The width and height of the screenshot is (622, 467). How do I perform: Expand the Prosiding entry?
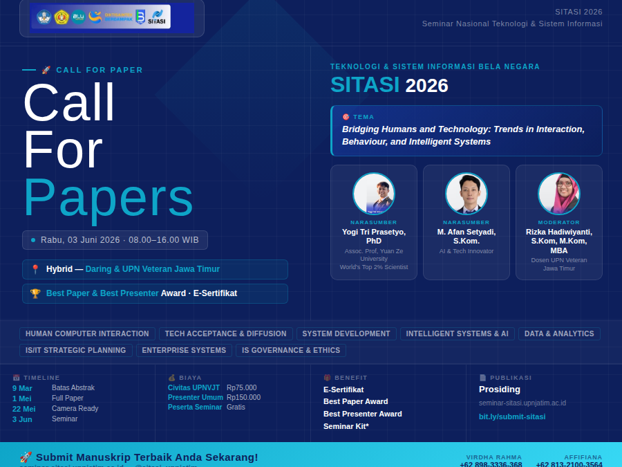[x=498, y=390]
